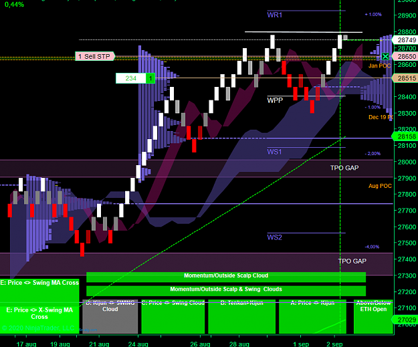Click the 2 sep date on time axis
This screenshot has width=418, height=347.
[334, 344]
